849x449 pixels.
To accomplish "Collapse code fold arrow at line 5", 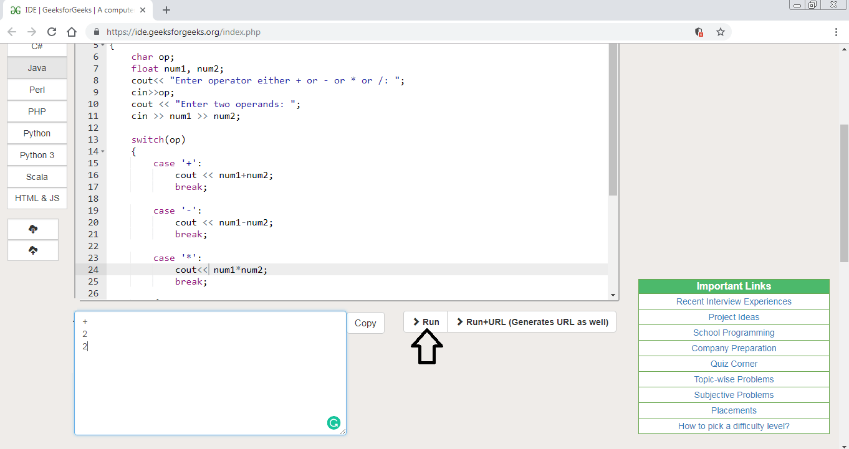I will (103, 45).
